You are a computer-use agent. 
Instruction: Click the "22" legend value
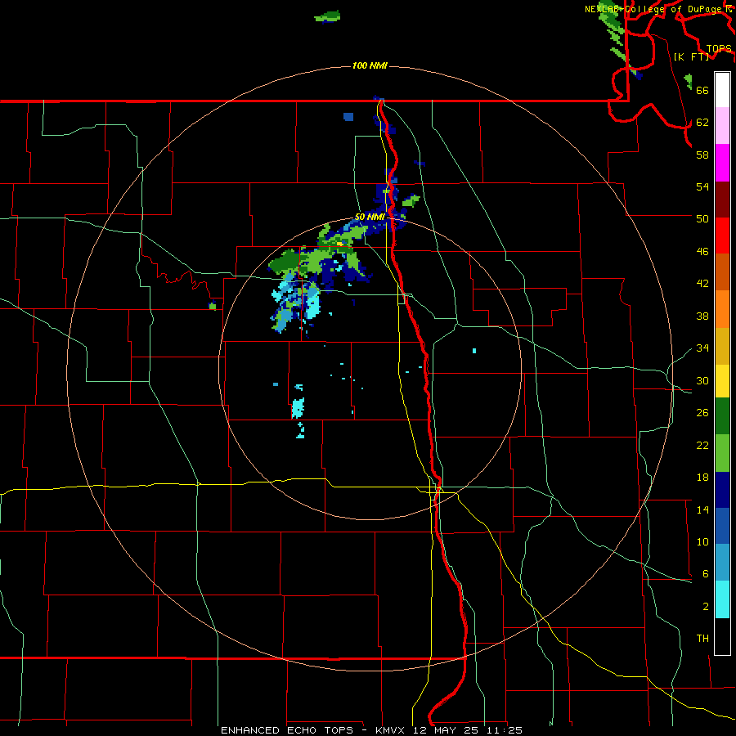pos(702,445)
